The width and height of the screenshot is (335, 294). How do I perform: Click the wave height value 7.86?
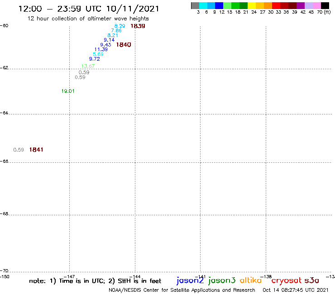point(116,31)
